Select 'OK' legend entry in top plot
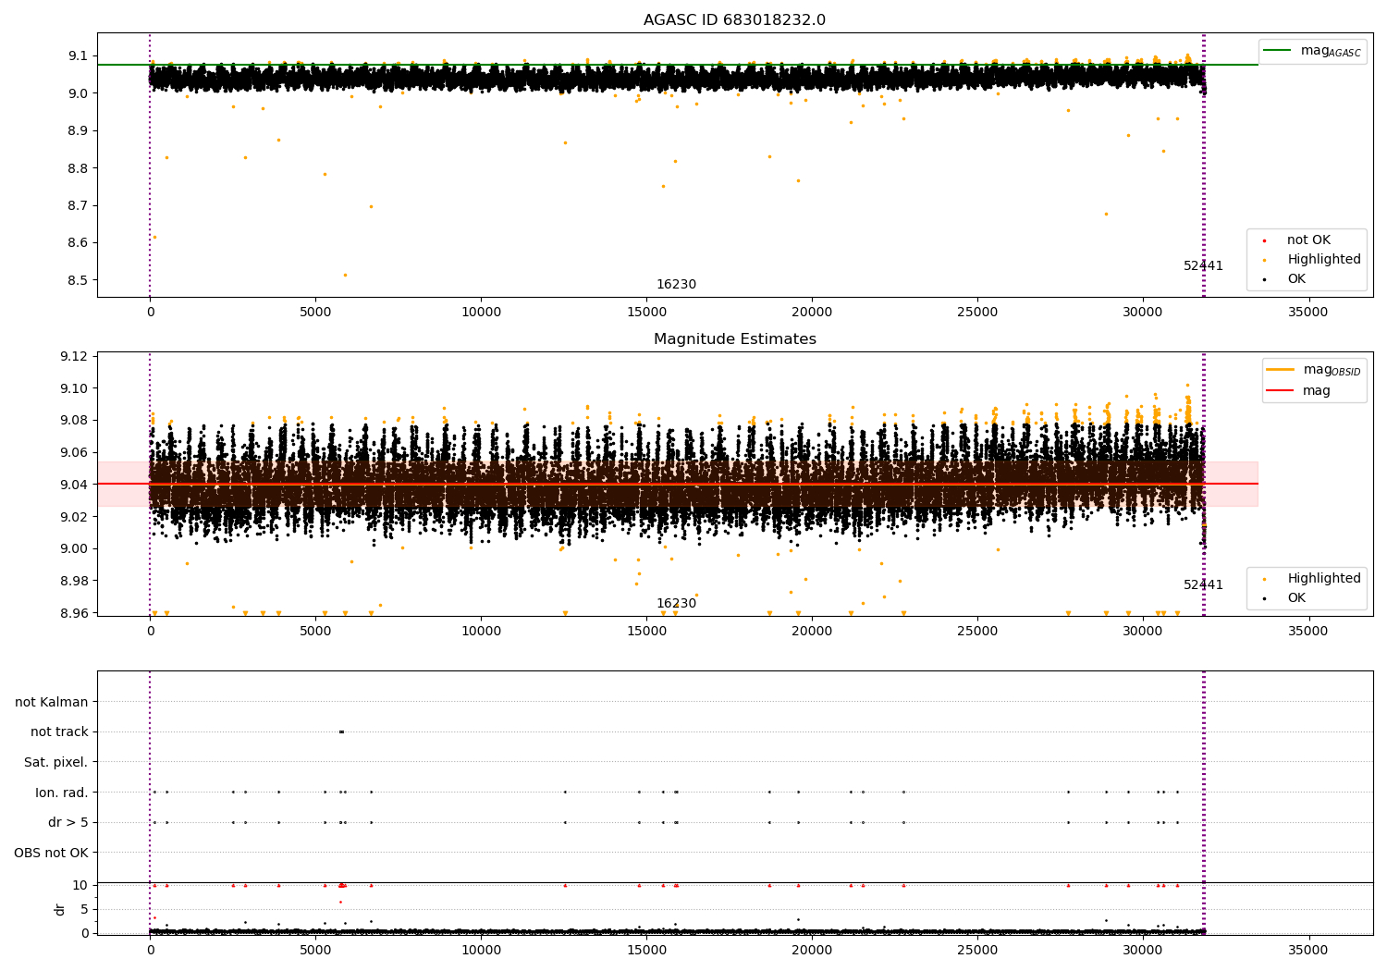This screenshot has height=971, width=1387. (x=1296, y=279)
